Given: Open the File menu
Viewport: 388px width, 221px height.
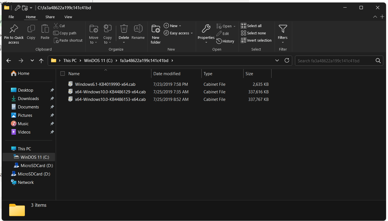Looking at the screenshot, I should pos(11,17).
